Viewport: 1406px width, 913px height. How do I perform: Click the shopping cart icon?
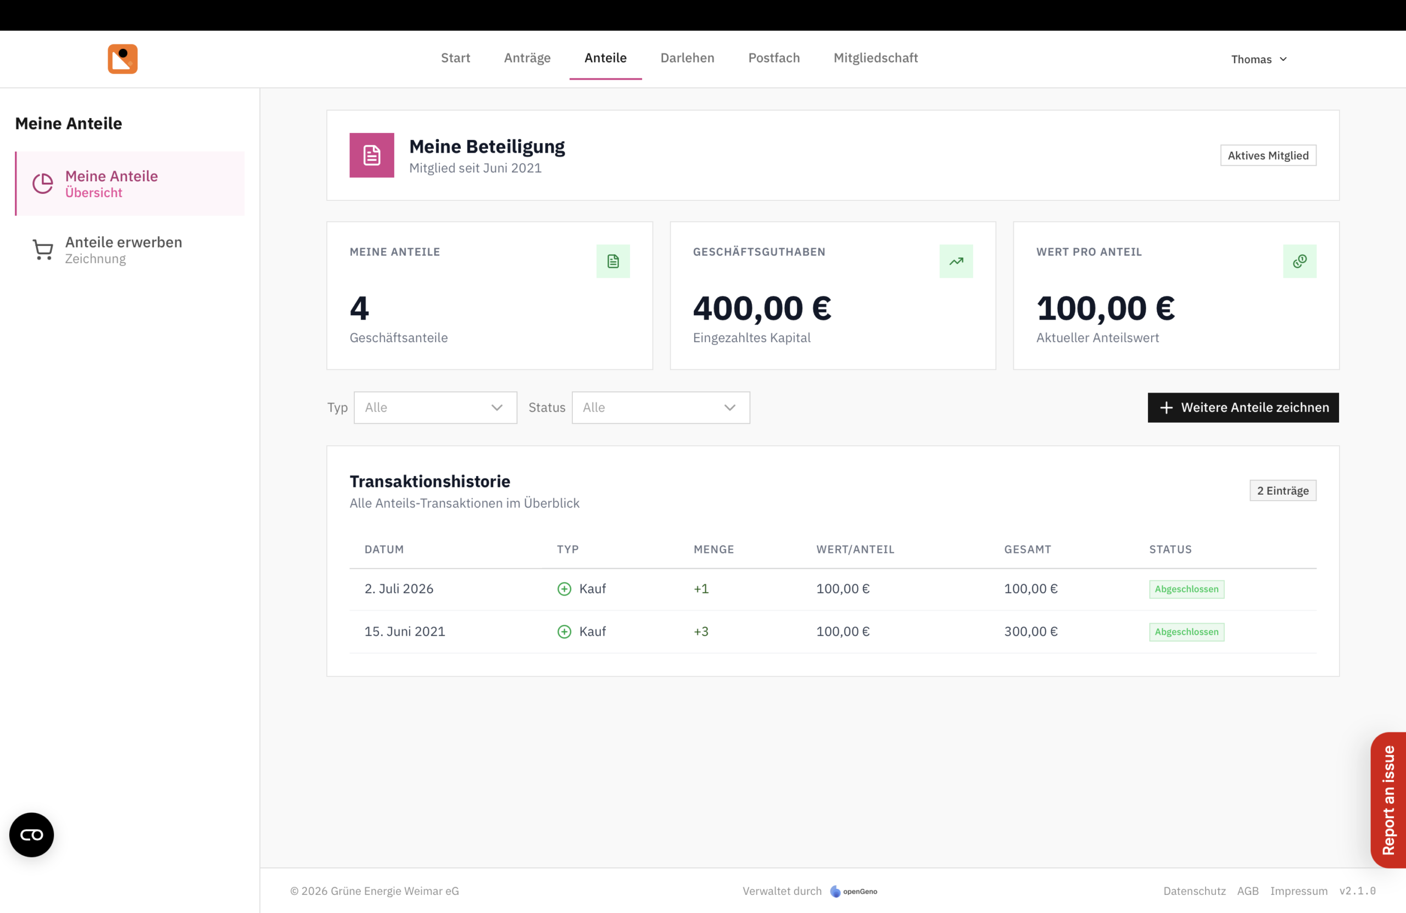(x=42, y=250)
